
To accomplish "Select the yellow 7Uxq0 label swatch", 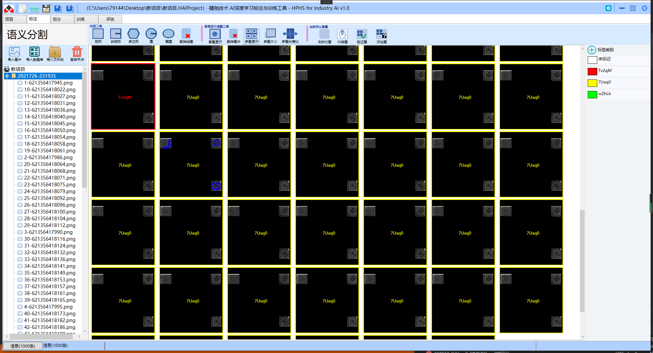I will click(x=592, y=83).
